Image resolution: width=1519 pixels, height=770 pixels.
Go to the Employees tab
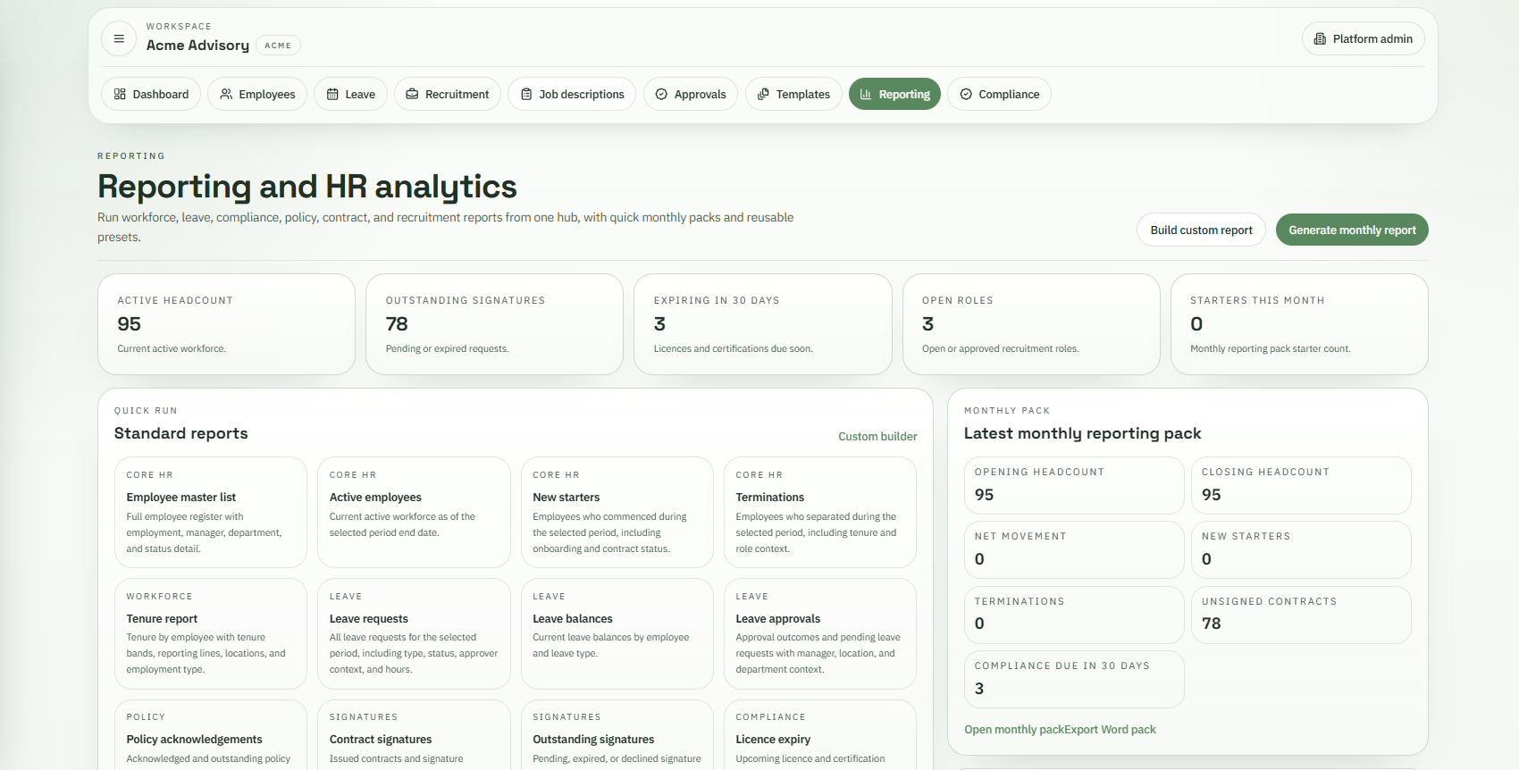point(257,94)
